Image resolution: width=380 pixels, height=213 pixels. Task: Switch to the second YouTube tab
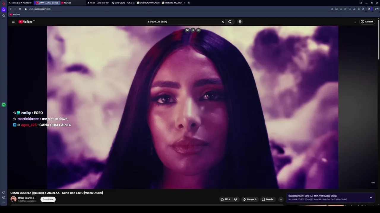coord(73,3)
